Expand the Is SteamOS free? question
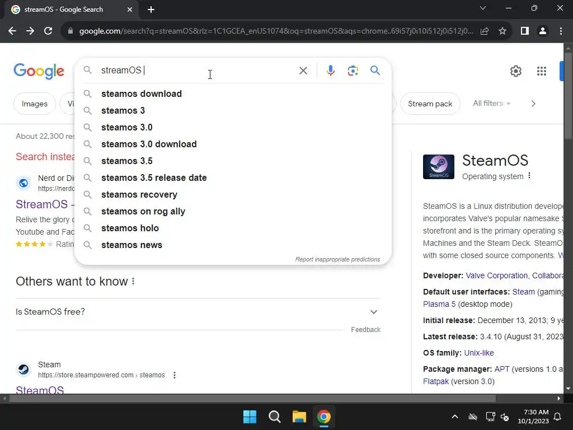This screenshot has height=430, width=573. pyautogui.click(x=198, y=312)
